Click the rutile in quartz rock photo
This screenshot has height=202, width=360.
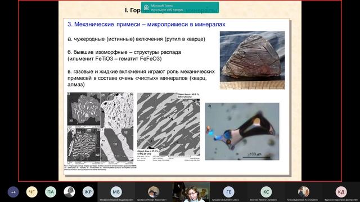252,60
